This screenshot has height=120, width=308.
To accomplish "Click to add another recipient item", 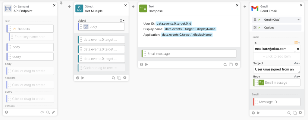I will point(277,56).
